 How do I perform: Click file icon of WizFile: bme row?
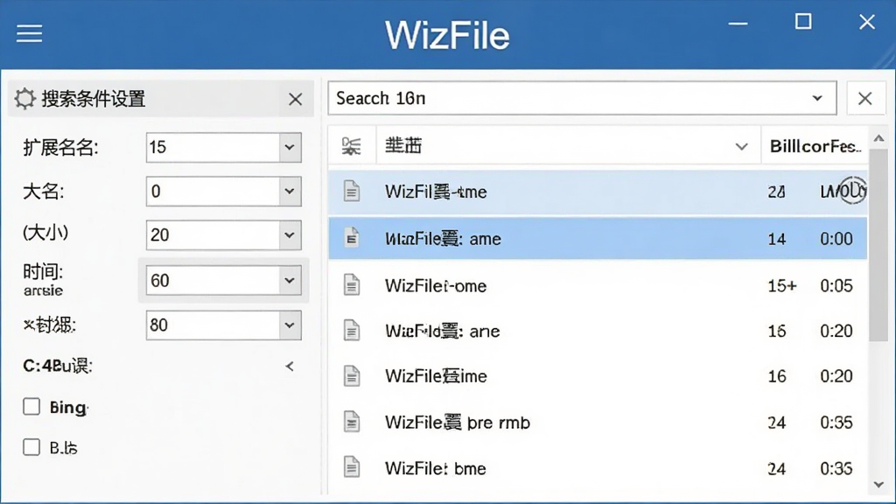click(352, 467)
